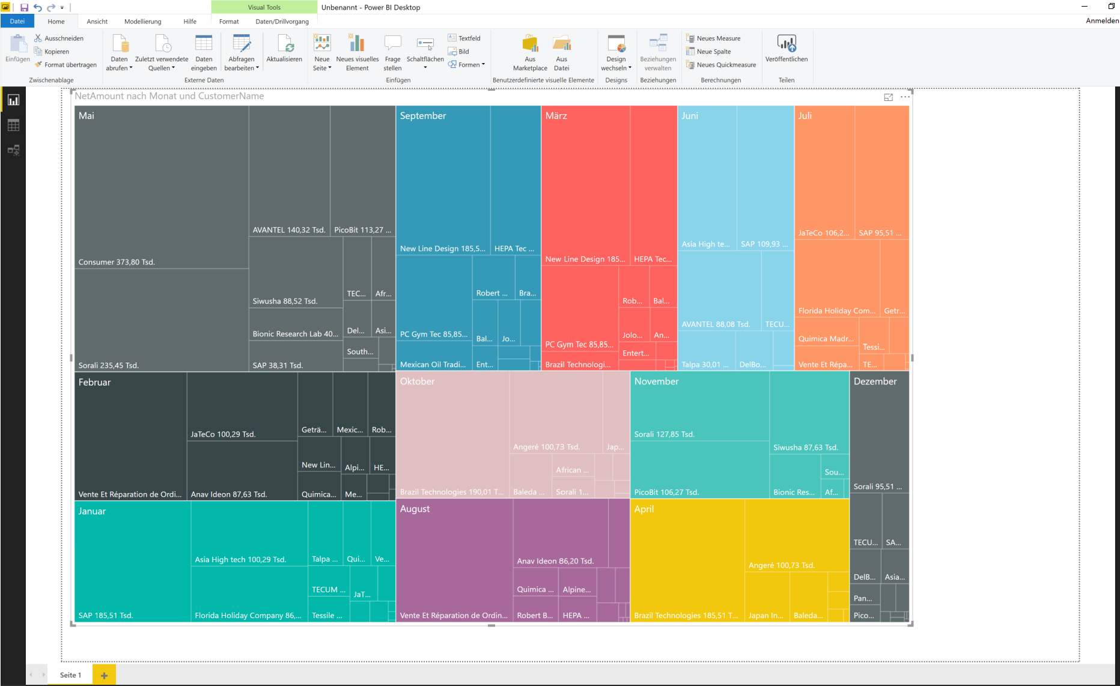Open the Formen shapes dropdown

(x=466, y=65)
